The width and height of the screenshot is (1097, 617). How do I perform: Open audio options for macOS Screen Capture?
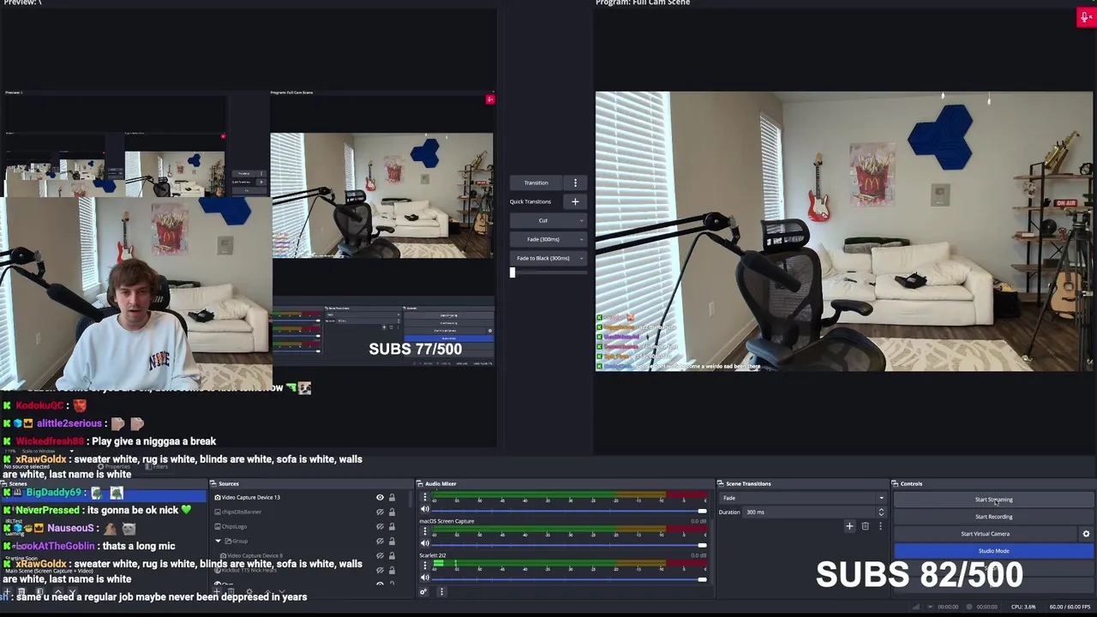424,531
